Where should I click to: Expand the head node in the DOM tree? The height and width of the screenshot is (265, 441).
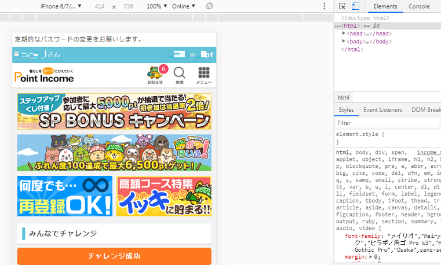coord(344,34)
